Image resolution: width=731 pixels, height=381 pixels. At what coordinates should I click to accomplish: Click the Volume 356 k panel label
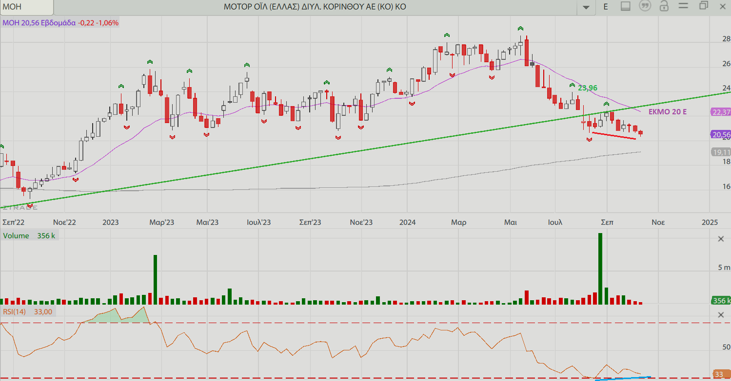pos(29,236)
